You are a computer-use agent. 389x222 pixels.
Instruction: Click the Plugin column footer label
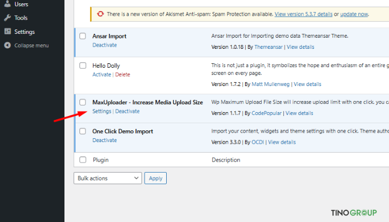tap(101, 160)
